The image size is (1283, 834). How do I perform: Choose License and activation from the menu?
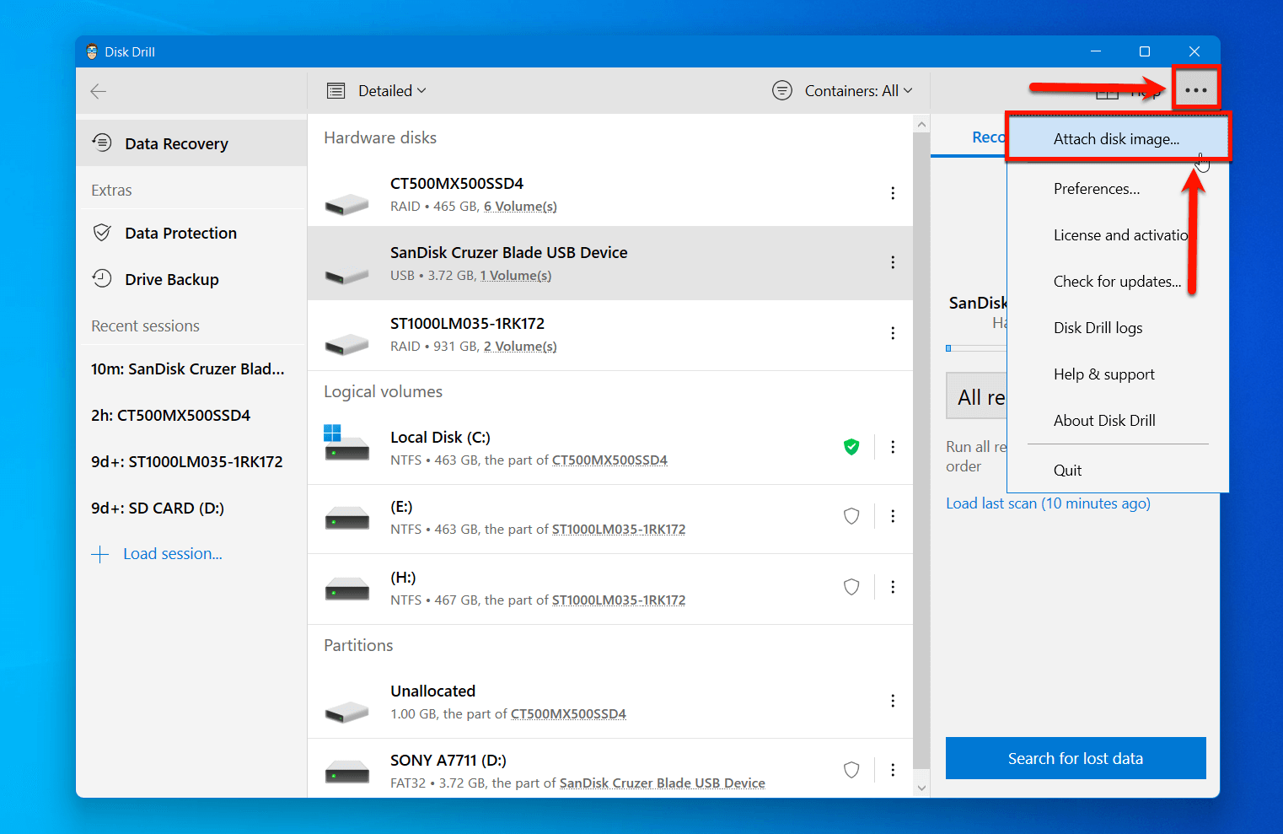pos(1118,235)
